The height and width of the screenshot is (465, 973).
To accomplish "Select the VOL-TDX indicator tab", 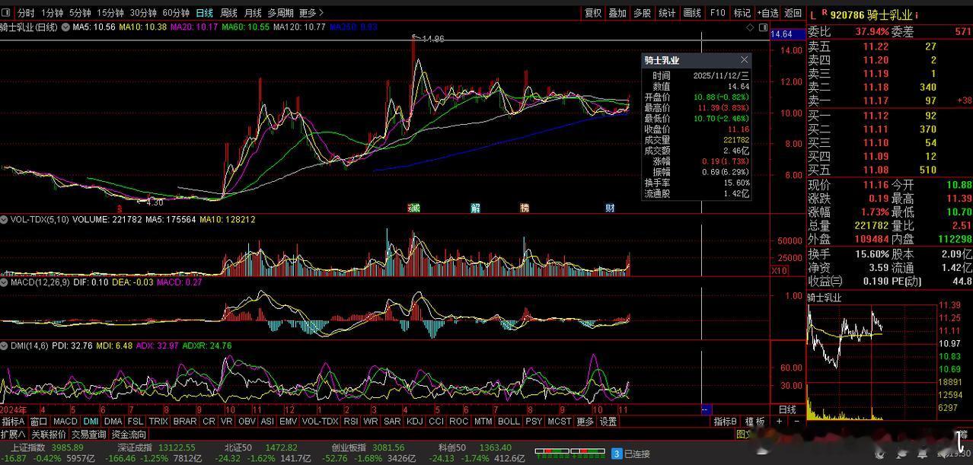I will coord(320,422).
